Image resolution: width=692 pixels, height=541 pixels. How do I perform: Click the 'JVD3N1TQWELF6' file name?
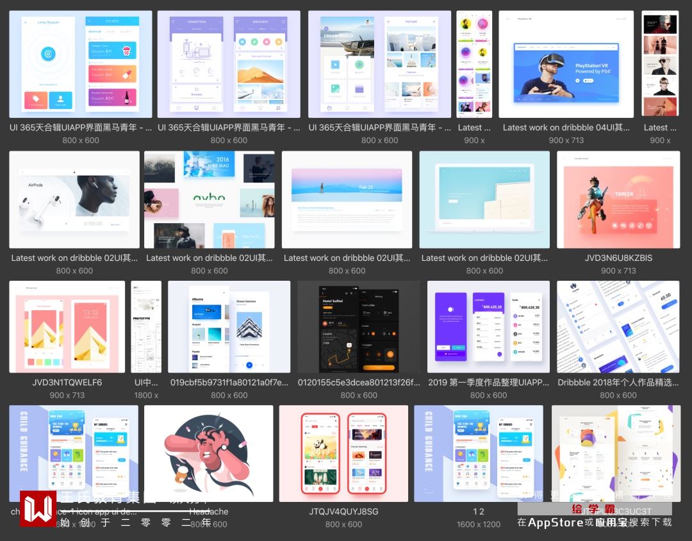click(67, 383)
